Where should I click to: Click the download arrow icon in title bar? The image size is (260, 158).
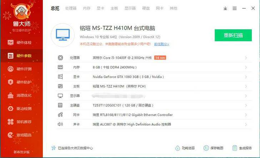[225, 8]
